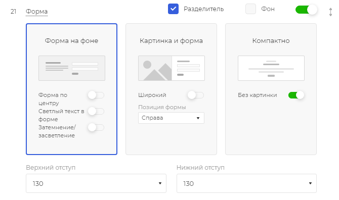Click the Нижний отступ label
This screenshot has height=200, width=339.
[x=200, y=168]
